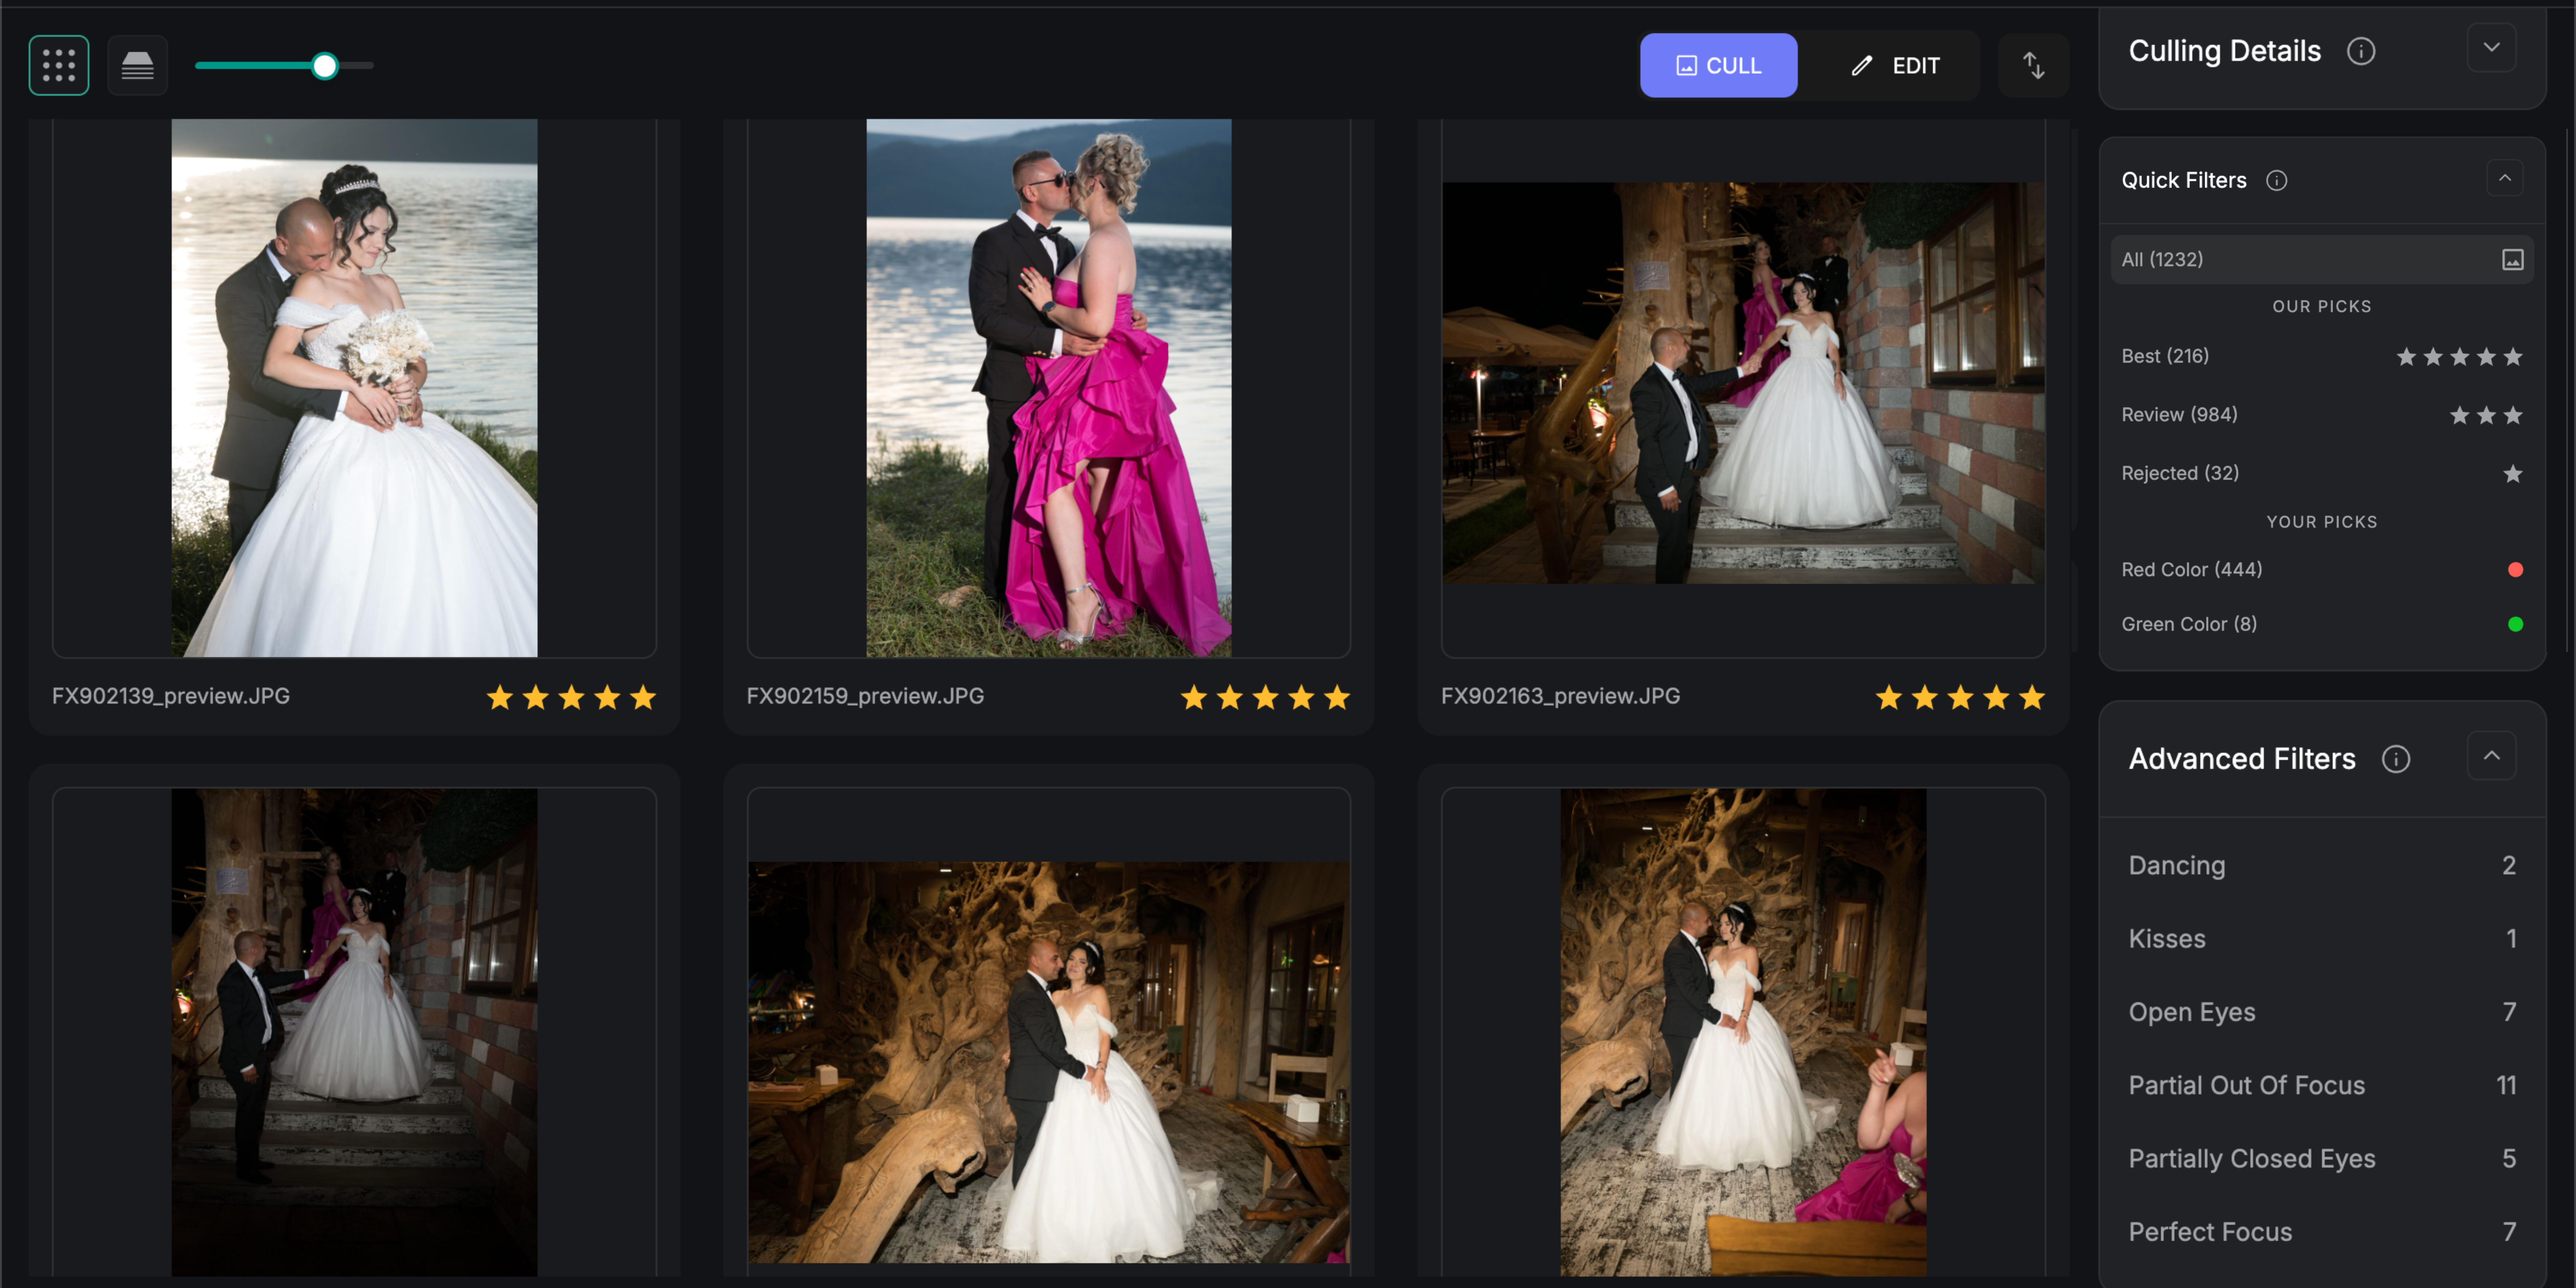Screen dimensions: 2576x1288
Task: Apply the Open Eyes filter
Action: click(2321, 1012)
